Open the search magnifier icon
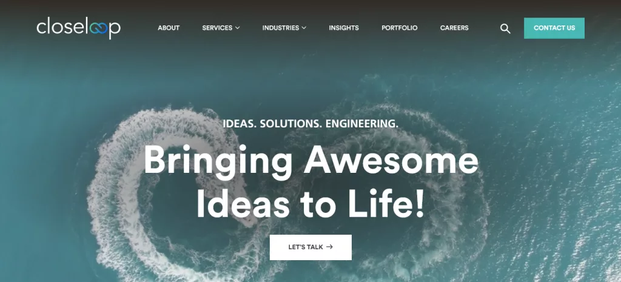Viewport: 621px width, 282px height. (505, 29)
